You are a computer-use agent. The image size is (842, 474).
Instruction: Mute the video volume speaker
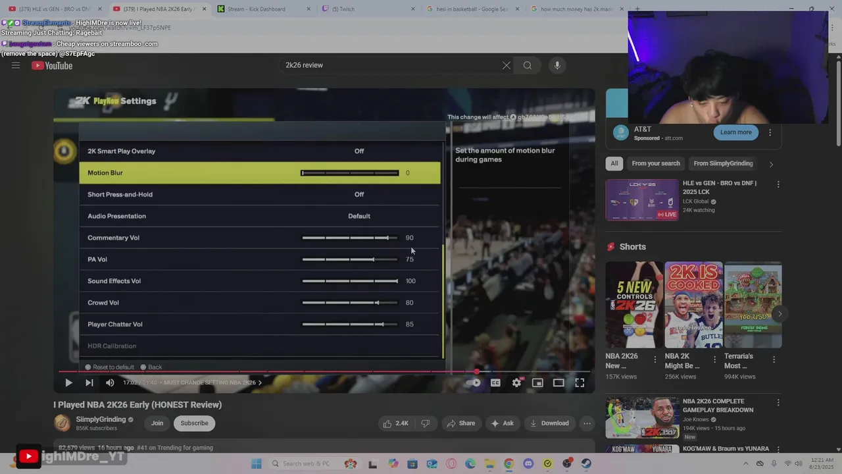tap(110, 382)
